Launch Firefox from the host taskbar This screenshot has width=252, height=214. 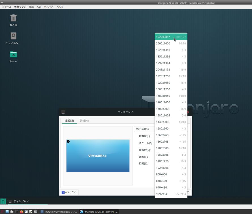[x=21, y=211]
